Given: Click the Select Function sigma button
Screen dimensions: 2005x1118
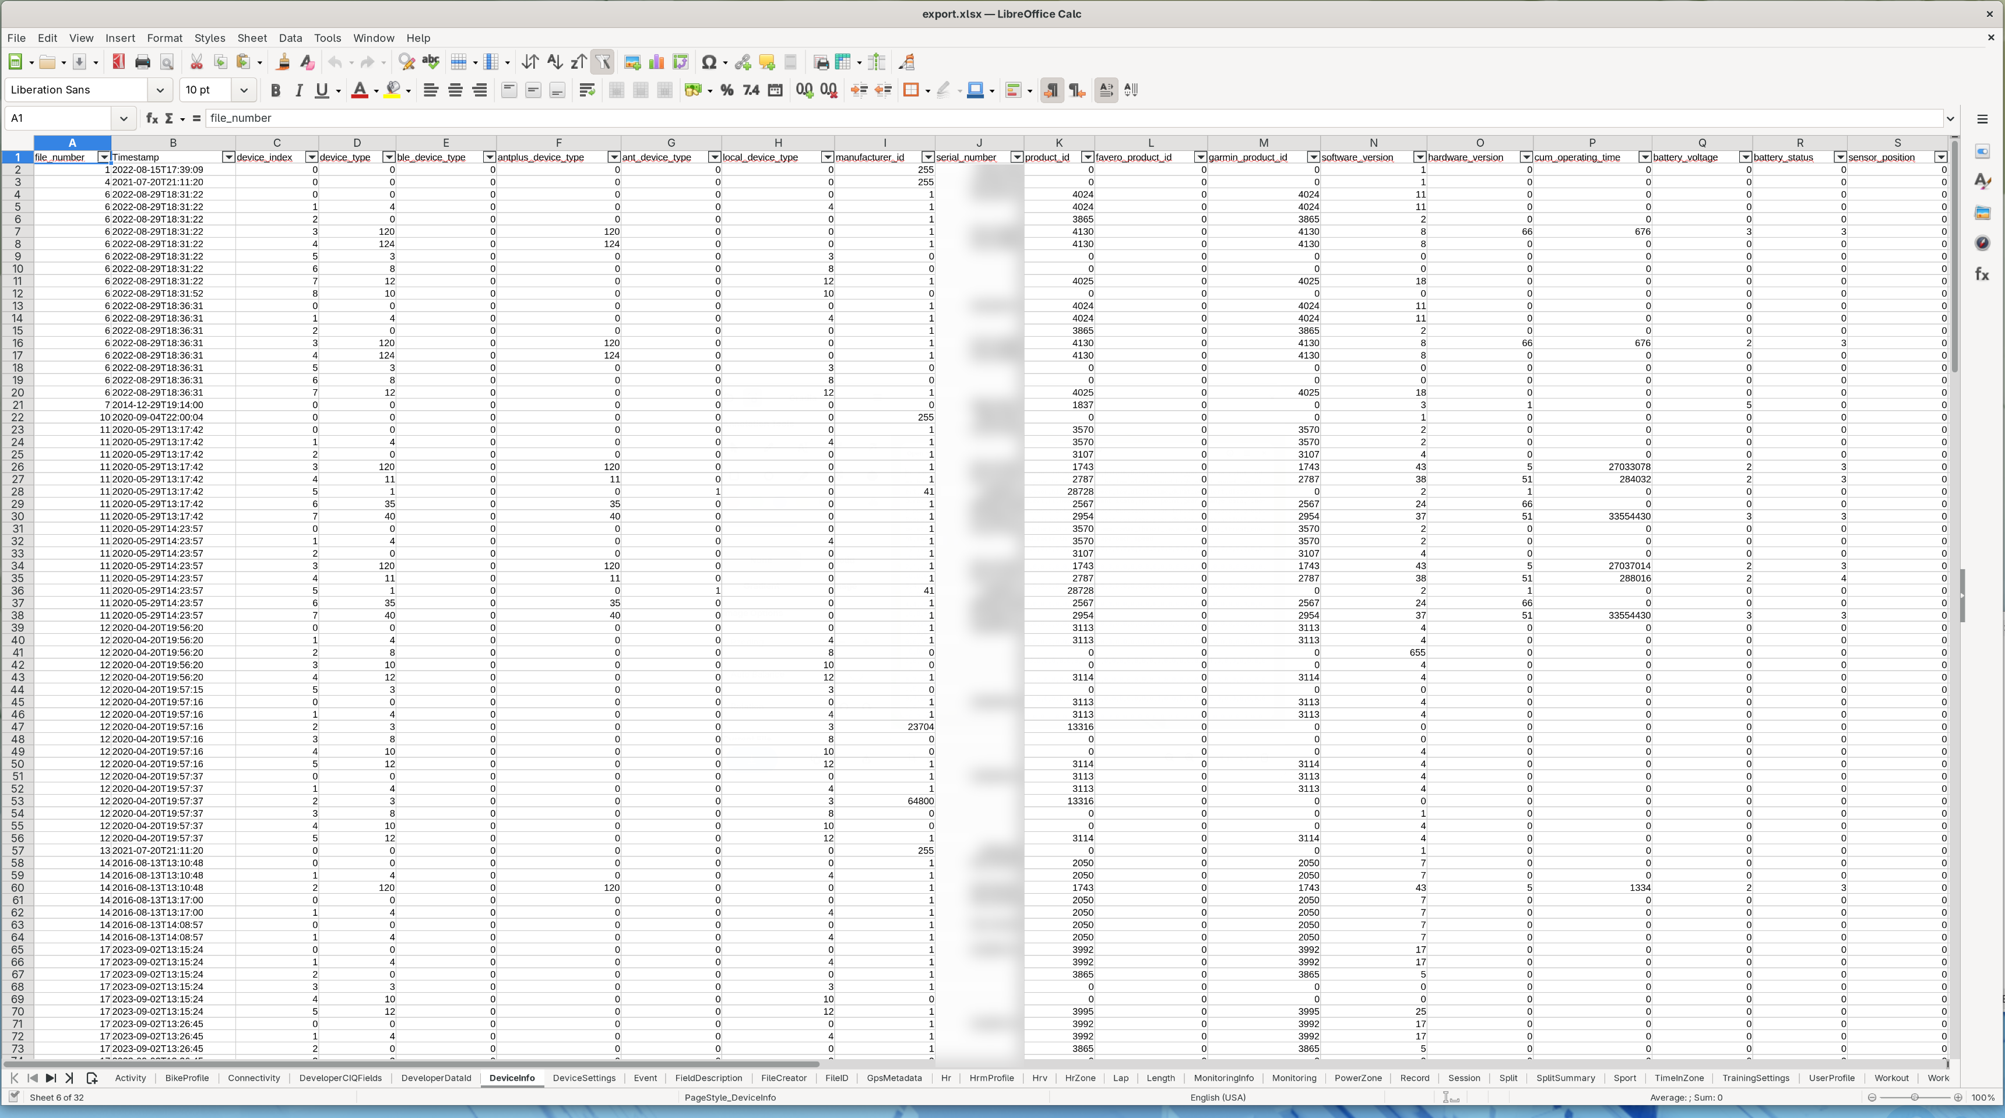Looking at the screenshot, I should (169, 118).
